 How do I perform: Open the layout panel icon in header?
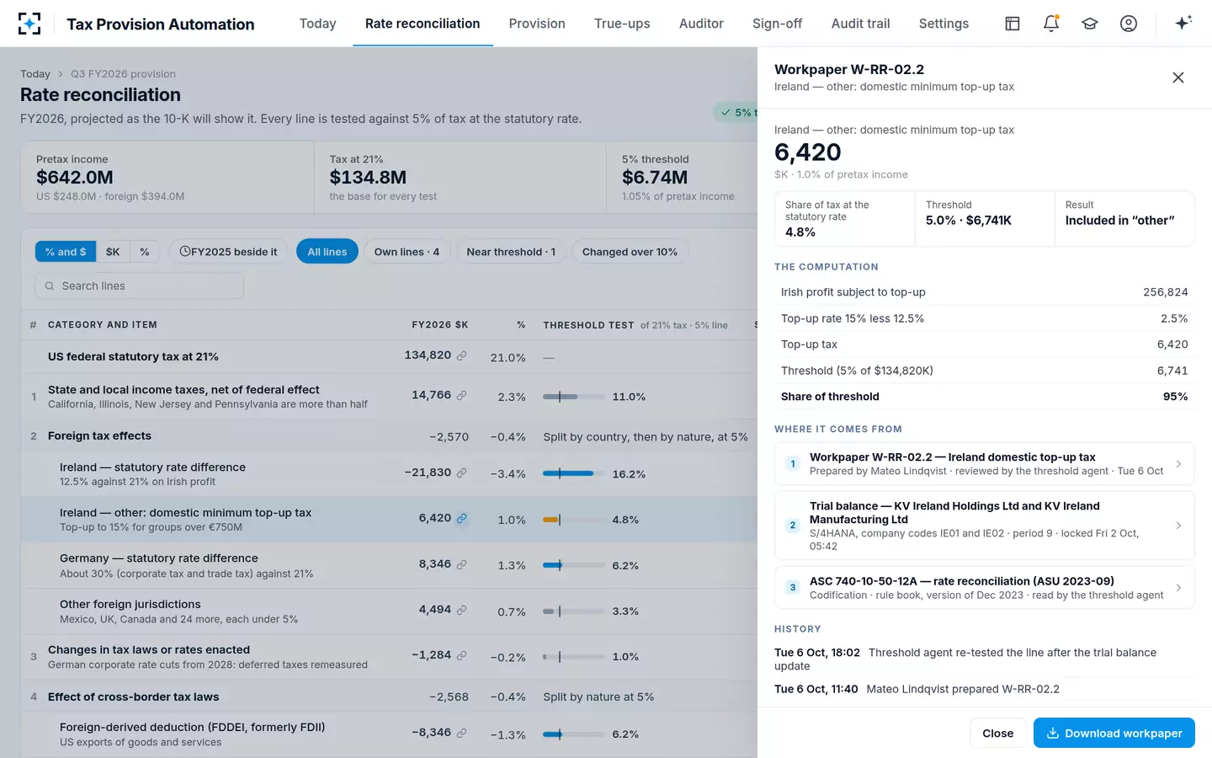(1013, 24)
